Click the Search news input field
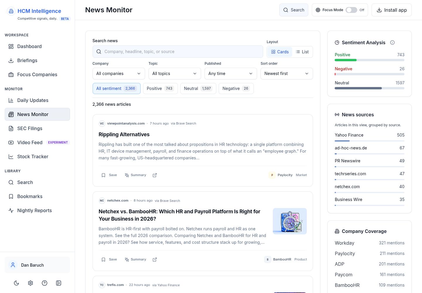Image resolution: width=422 pixels, height=293 pixels. click(178, 52)
